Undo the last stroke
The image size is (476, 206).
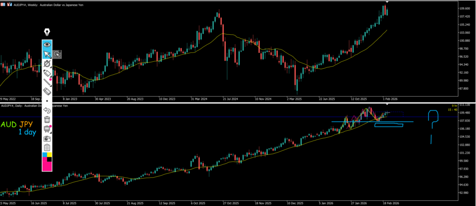(47, 110)
